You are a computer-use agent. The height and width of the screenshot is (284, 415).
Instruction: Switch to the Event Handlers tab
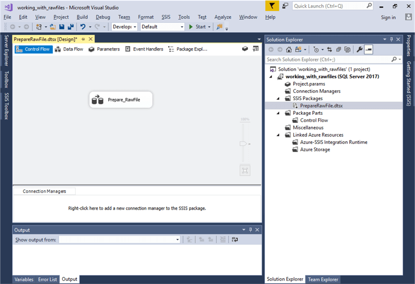pos(144,49)
